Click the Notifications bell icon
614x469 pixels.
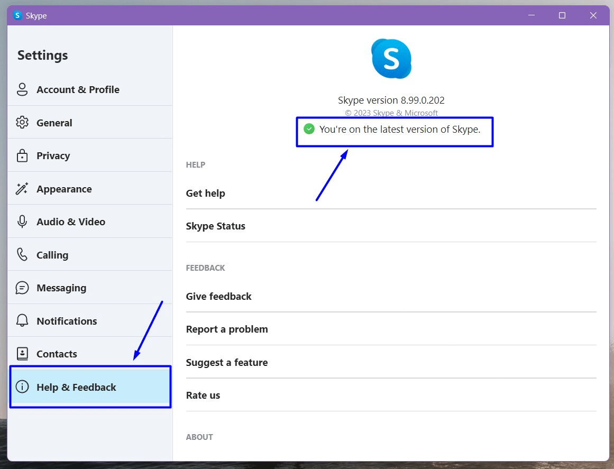tap(22, 321)
